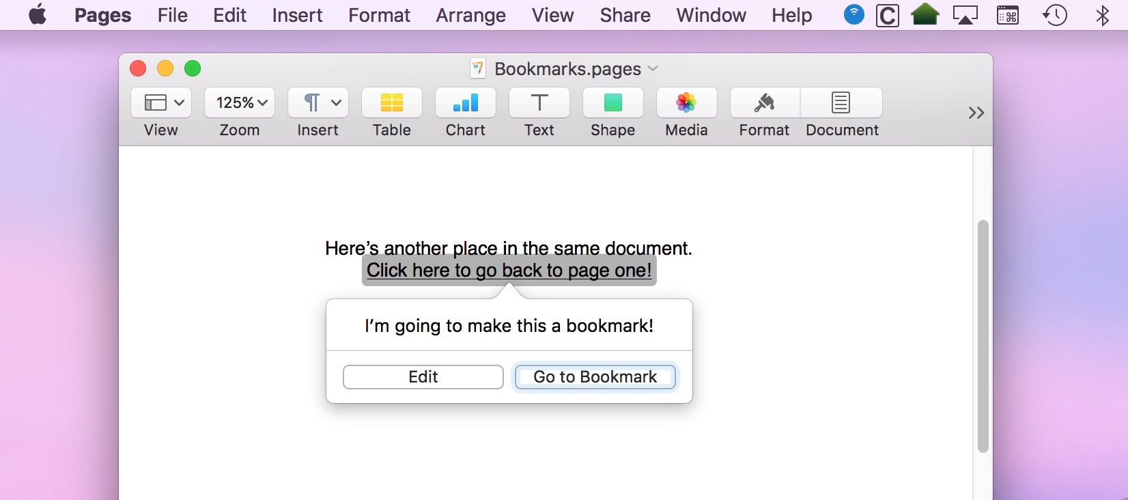This screenshot has height=500, width=1128.
Task: Click the Table toolbar icon
Action: click(392, 102)
